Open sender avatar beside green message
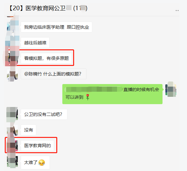The height and width of the screenshot is (171, 187). 171,89
